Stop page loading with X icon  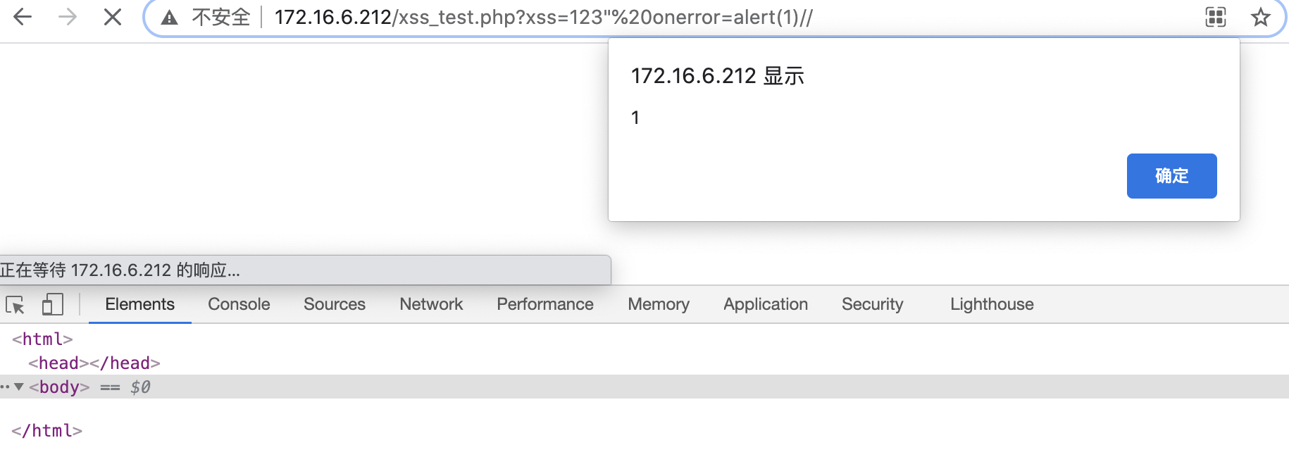click(113, 17)
